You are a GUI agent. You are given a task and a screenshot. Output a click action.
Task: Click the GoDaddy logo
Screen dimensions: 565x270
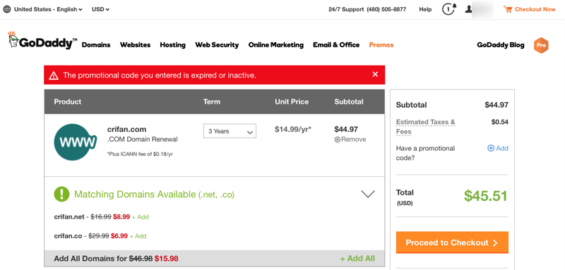(x=42, y=41)
